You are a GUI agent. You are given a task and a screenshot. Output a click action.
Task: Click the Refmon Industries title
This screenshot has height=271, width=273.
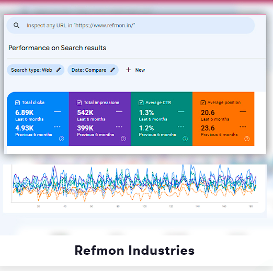(134, 251)
